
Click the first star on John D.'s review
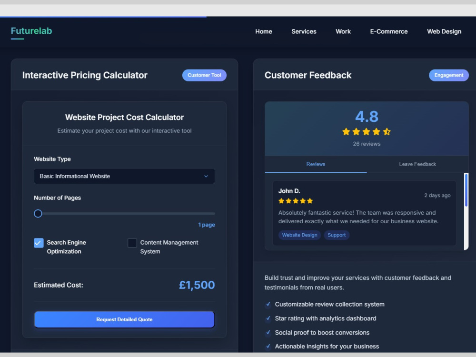click(281, 201)
